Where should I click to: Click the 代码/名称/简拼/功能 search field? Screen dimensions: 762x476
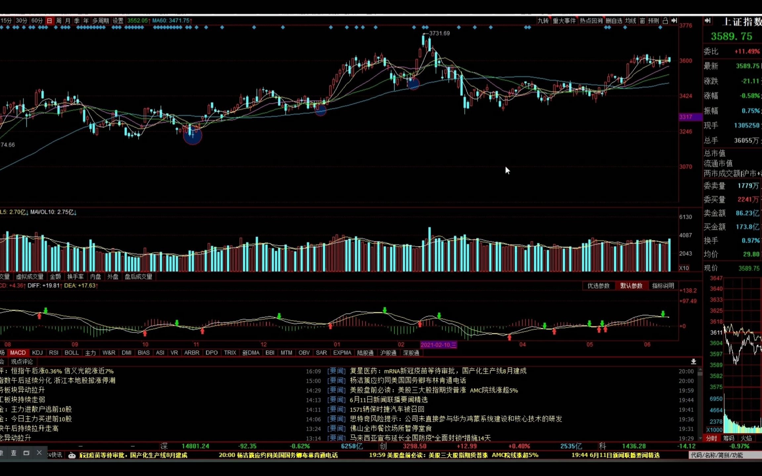tap(724, 455)
